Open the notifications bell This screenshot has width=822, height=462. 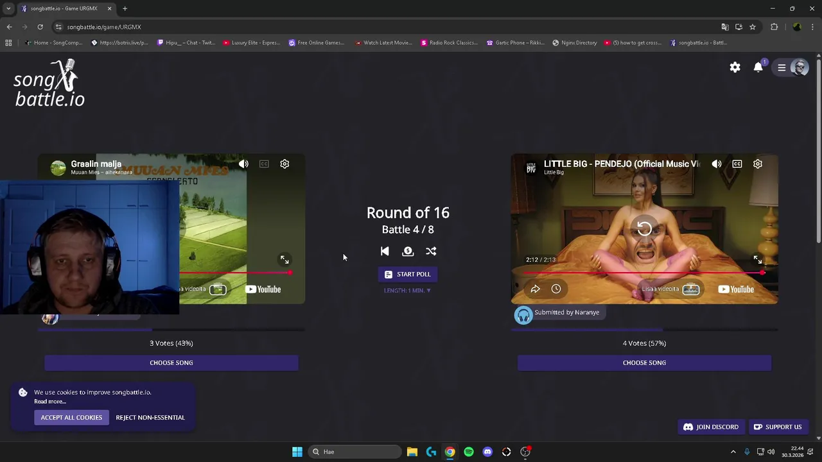pos(758,67)
